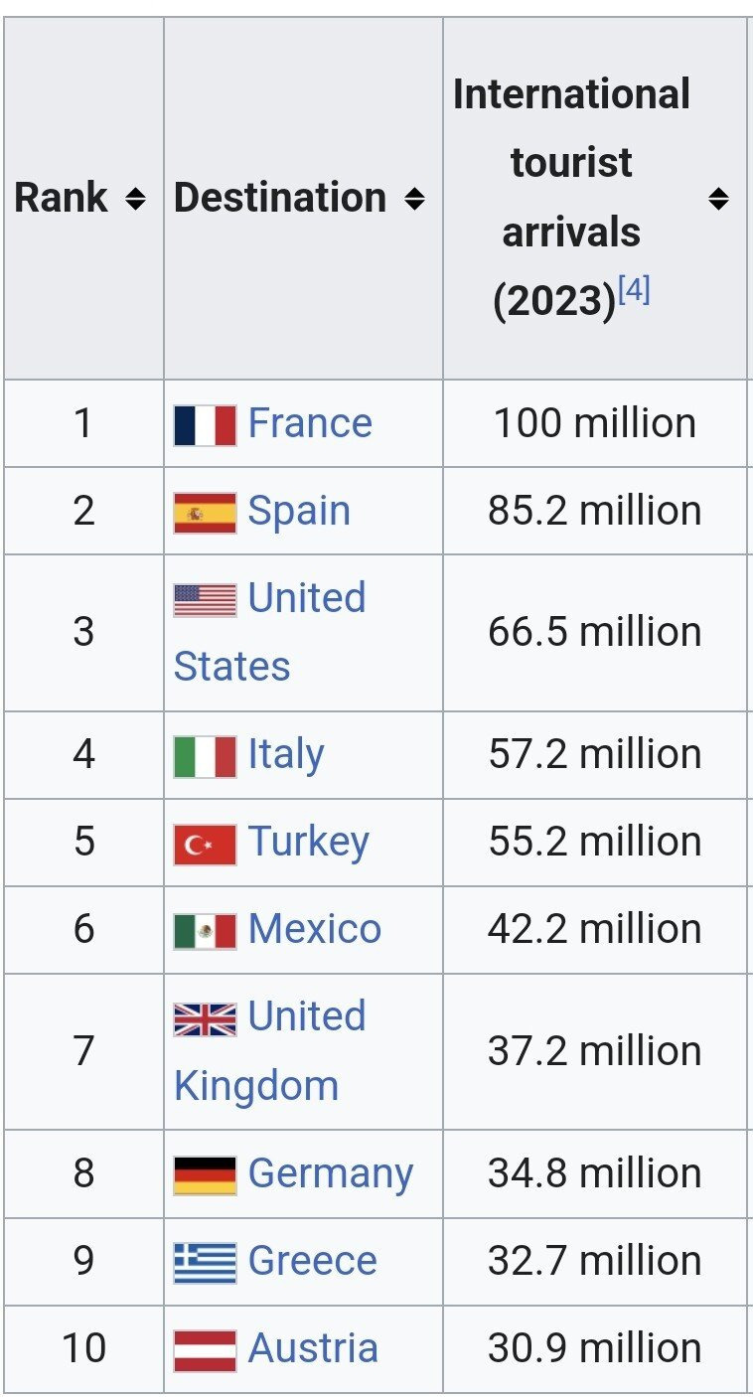This screenshot has width=753, height=1397.
Task: Click the Mexico flag icon
Action: click(205, 931)
